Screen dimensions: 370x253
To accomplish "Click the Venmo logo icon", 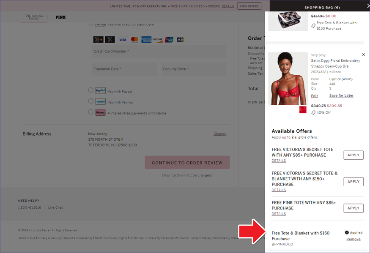I will (x=101, y=101).
